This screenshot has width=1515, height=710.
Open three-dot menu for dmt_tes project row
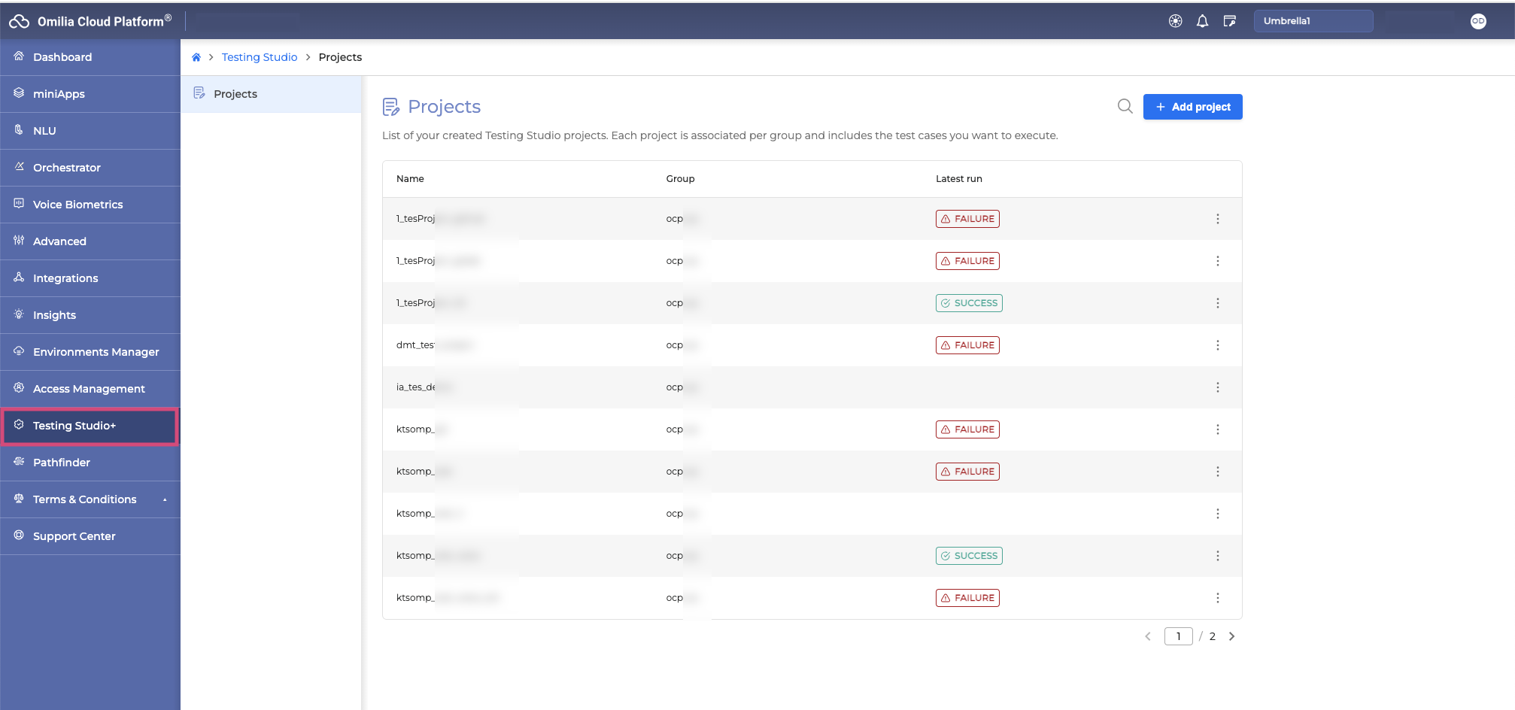pos(1217,345)
